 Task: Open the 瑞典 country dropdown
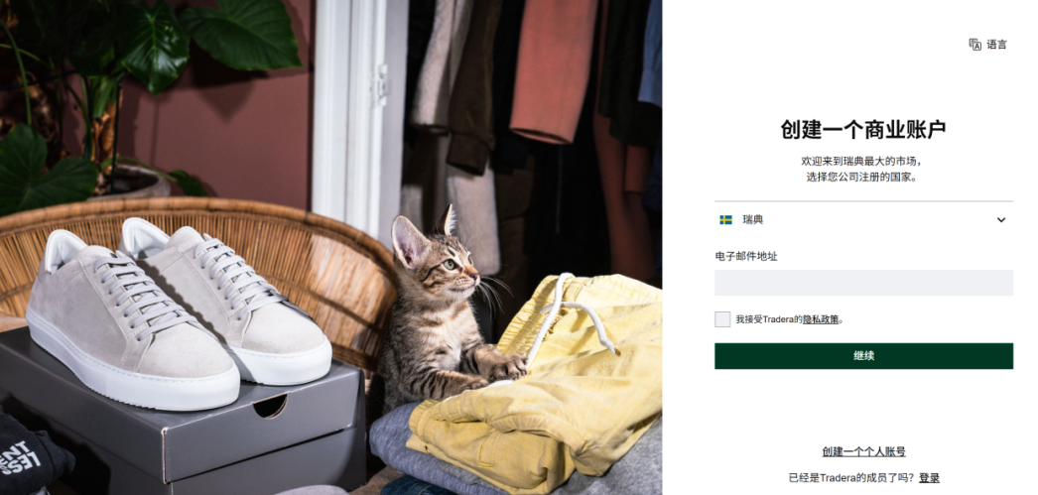pyautogui.click(x=864, y=219)
